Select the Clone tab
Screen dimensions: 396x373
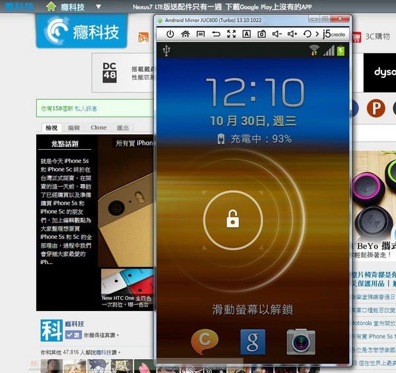pyautogui.click(x=98, y=128)
